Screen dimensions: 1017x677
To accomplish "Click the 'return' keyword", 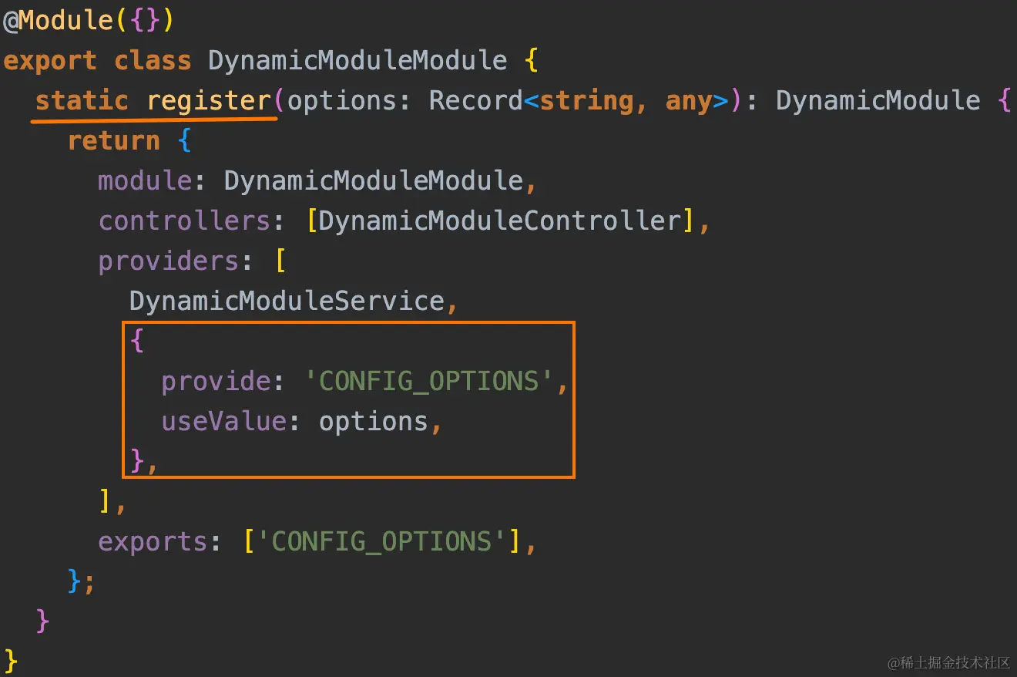I will (113, 141).
